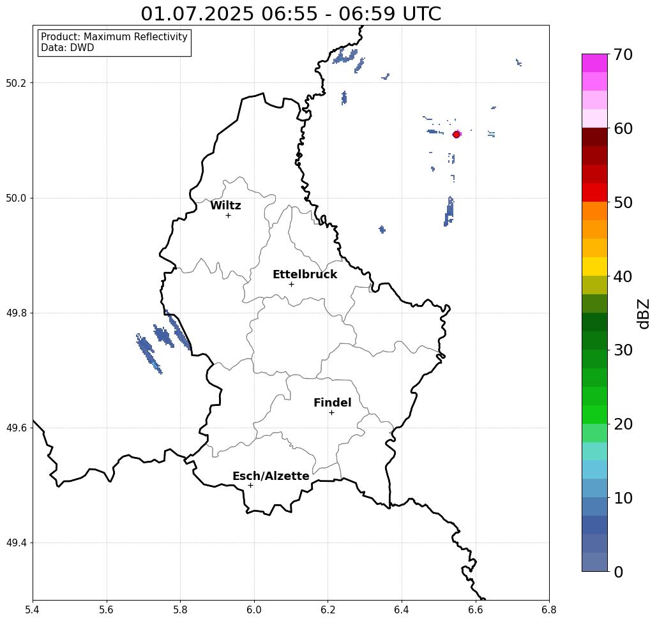The height and width of the screenshot is (621, 657).
Task: Click the red high-reflectivity dot east of Luxembourg
Action: point(457,135)
